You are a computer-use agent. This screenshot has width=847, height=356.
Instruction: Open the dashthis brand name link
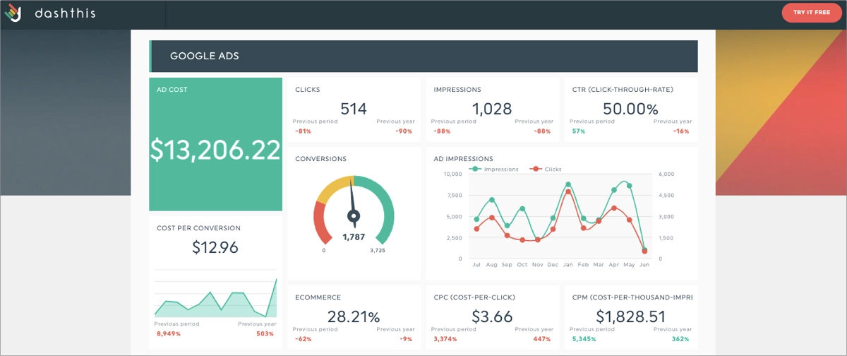[65, 13]
